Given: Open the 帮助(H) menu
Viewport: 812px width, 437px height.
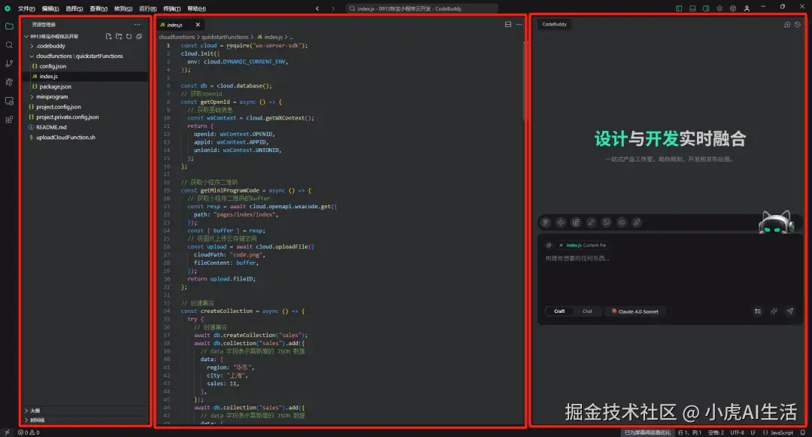Looking at the screenshot, I should coord(196,8).
